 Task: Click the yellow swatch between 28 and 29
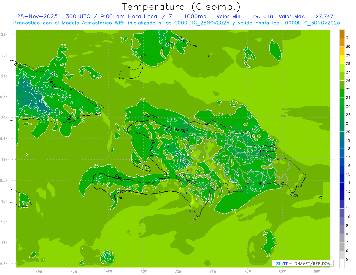[342, 59]
